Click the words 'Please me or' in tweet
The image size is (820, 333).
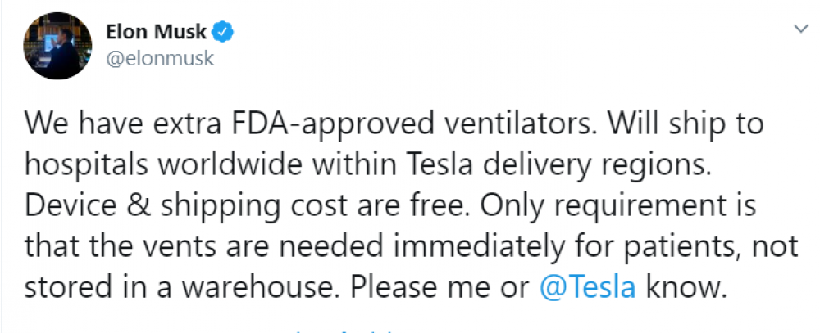point(440,286)
